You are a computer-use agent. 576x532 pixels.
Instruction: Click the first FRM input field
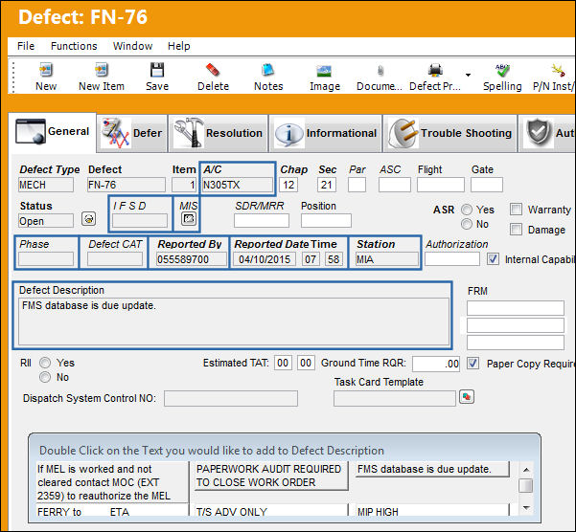pos(516,308)
